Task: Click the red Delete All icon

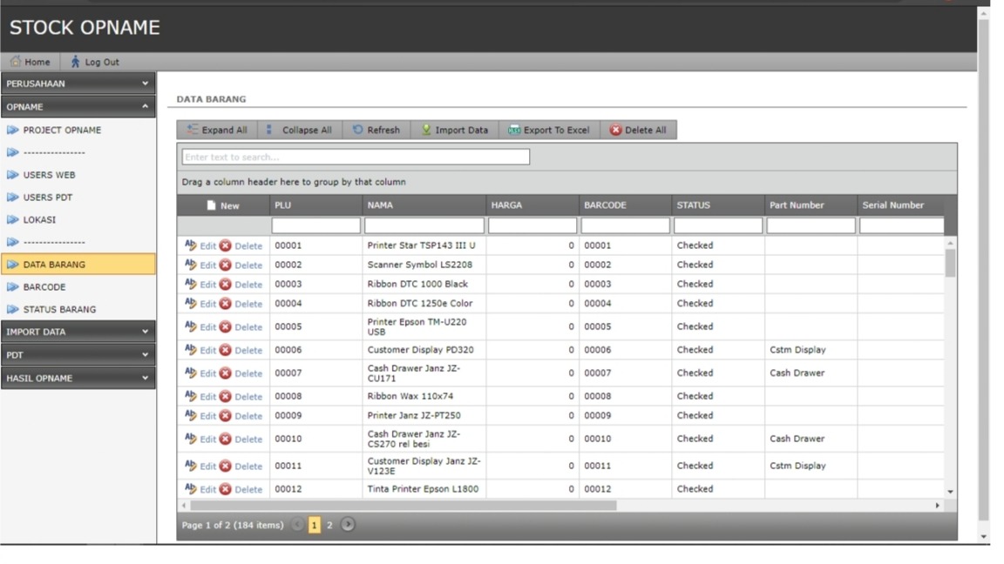Action: [615, 130]
